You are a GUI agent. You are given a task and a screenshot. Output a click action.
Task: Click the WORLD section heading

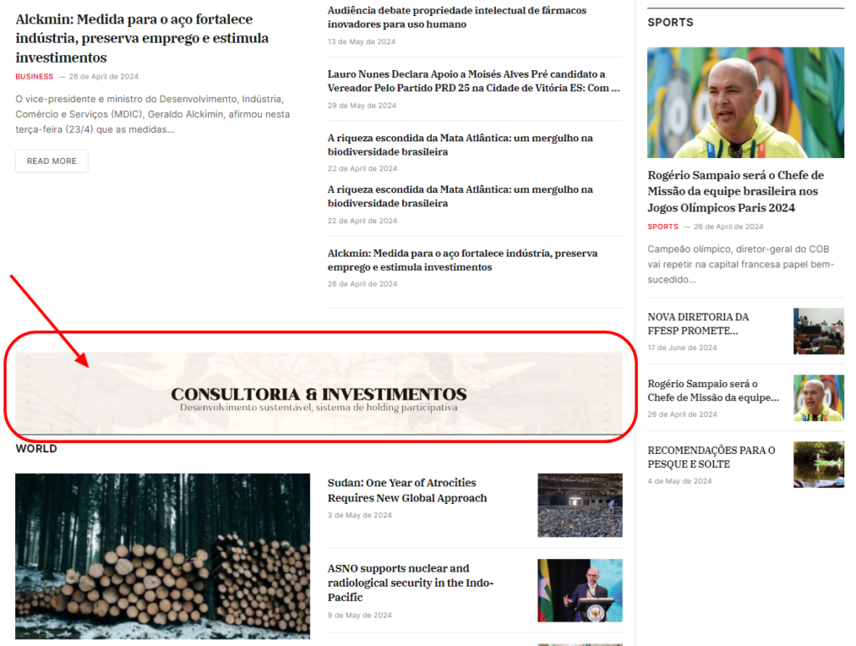(36, 448)
